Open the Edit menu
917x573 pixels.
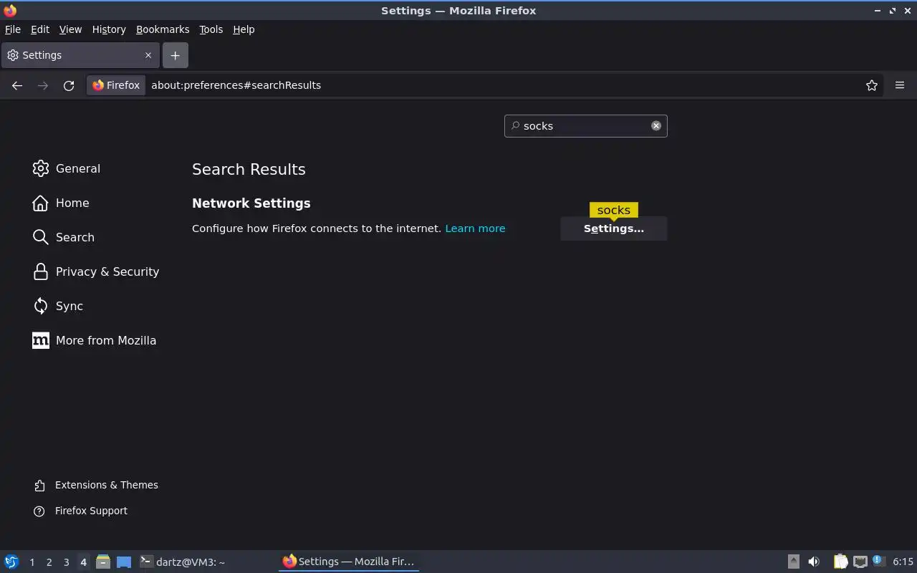tap(40, 29)
